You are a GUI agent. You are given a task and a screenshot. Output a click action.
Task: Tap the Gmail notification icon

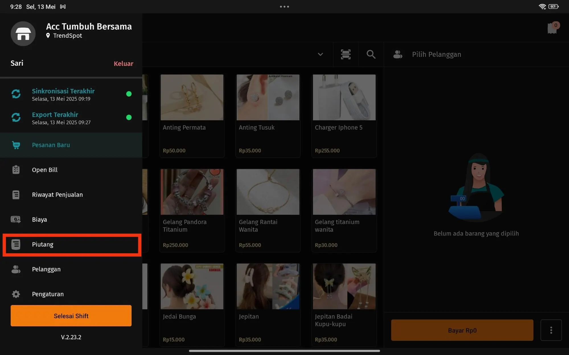(x=63, y=7)
